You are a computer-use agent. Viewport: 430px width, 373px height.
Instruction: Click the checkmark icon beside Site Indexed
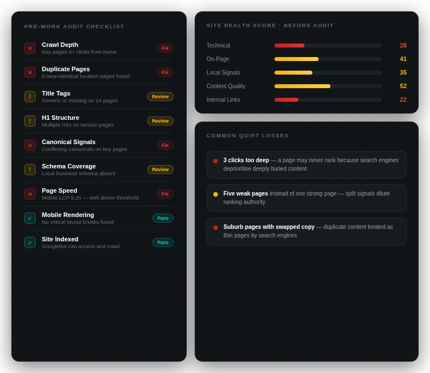point(30,242)
